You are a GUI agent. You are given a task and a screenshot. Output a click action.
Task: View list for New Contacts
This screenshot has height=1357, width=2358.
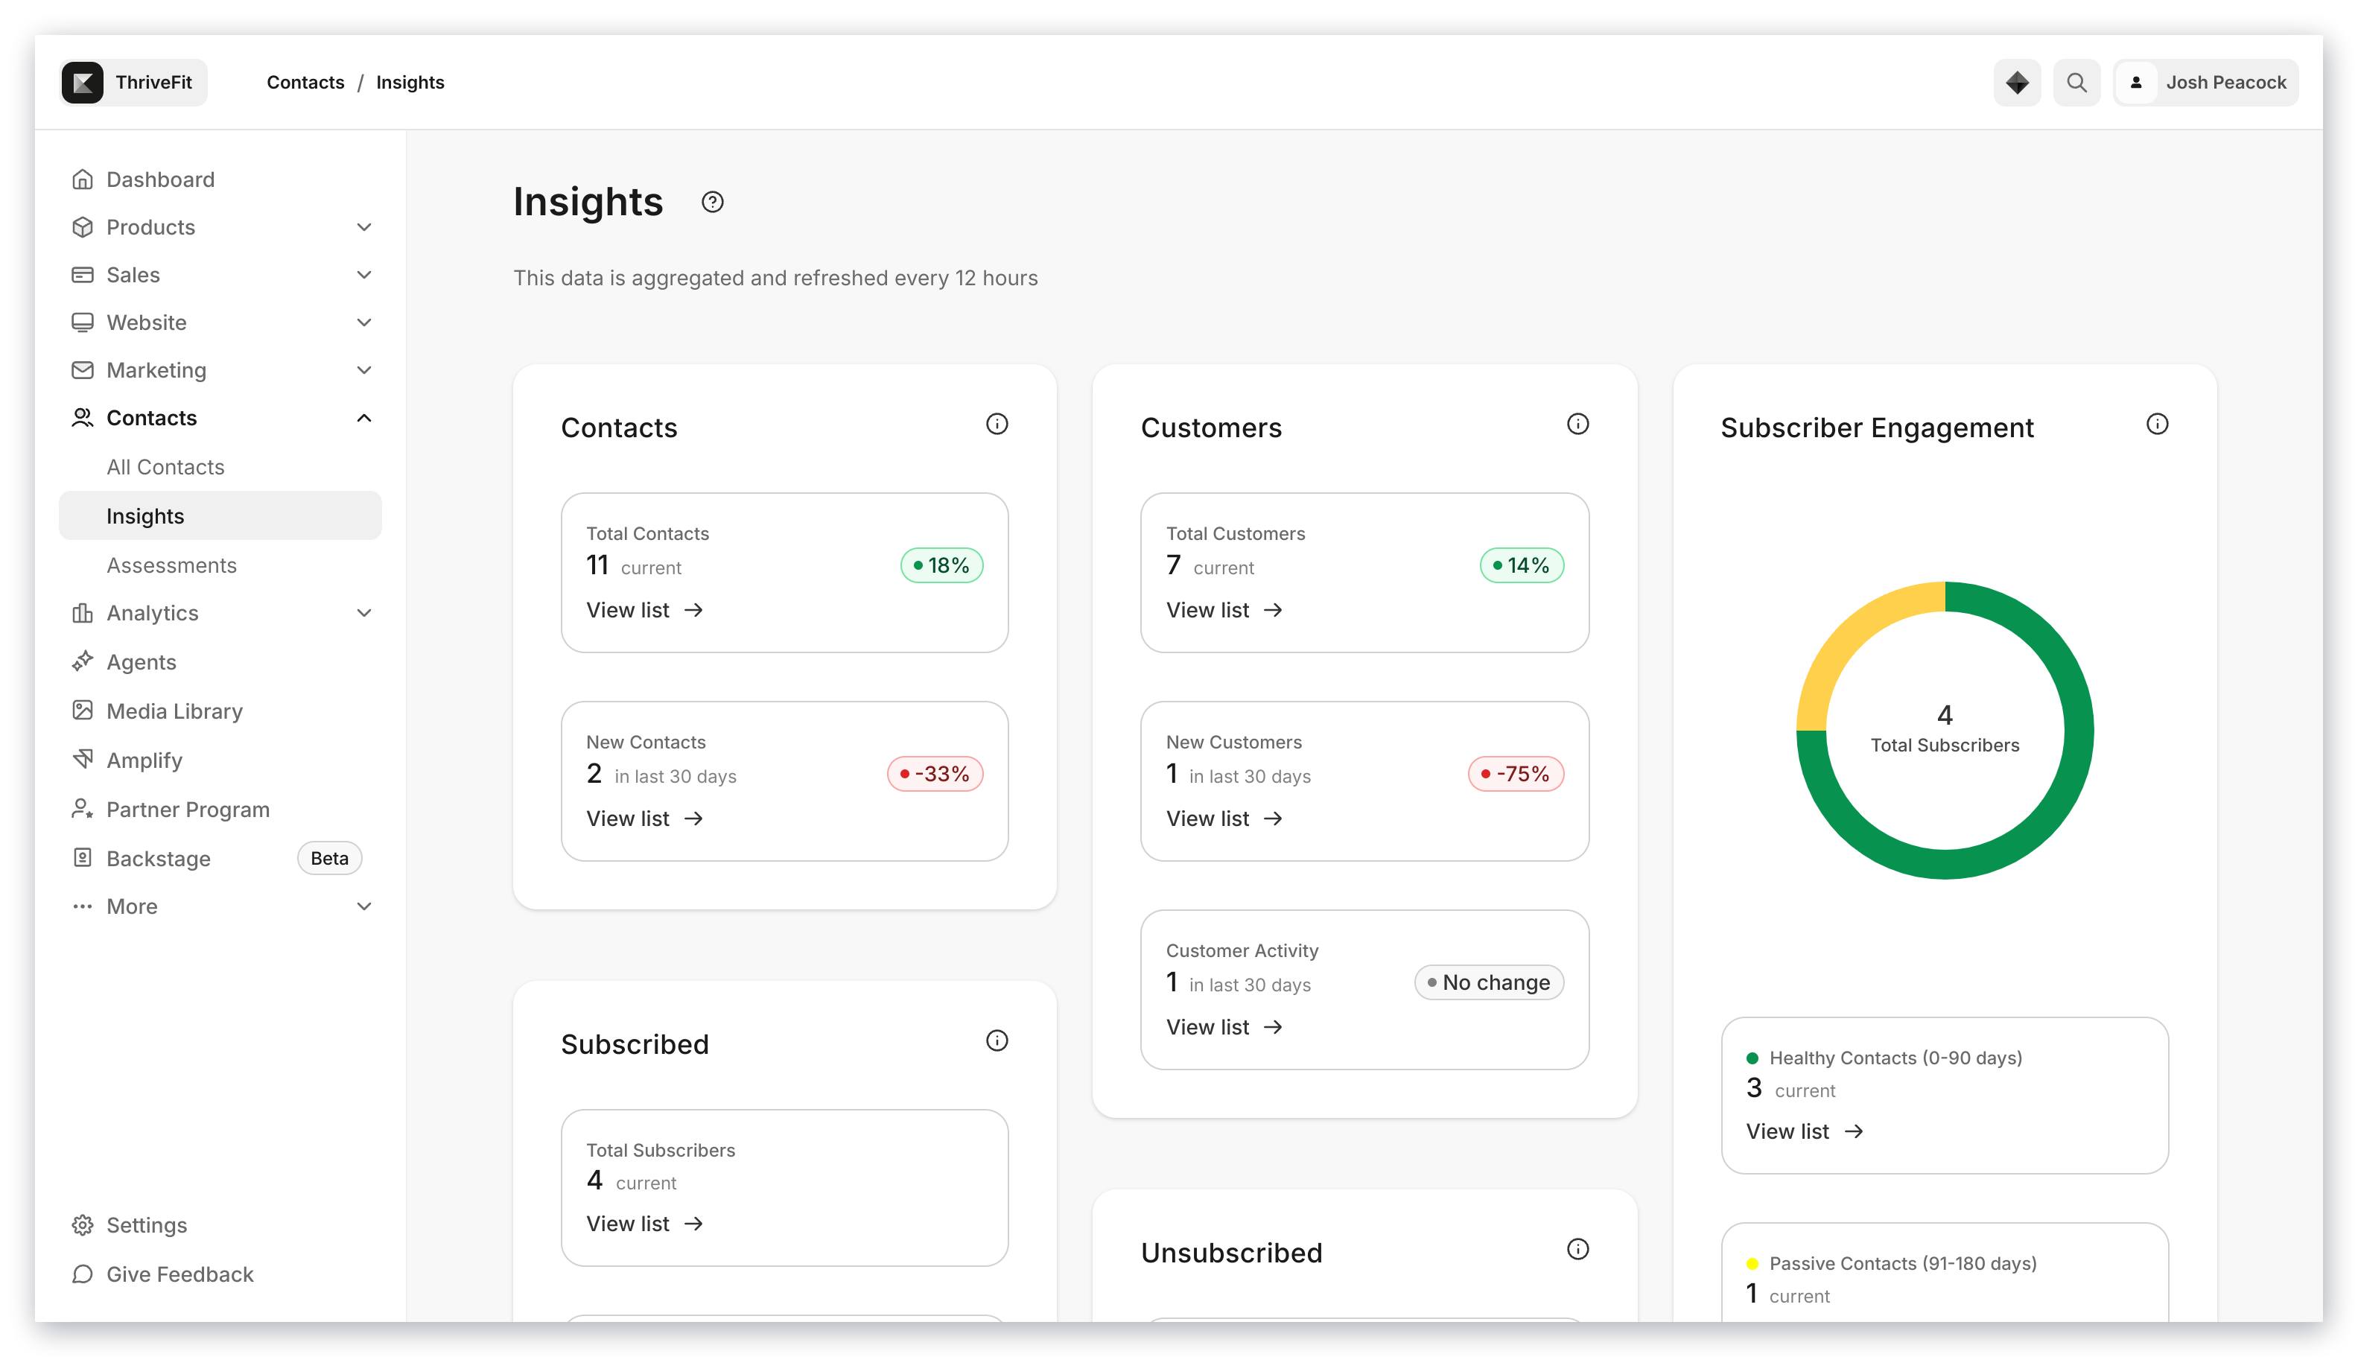644,819
